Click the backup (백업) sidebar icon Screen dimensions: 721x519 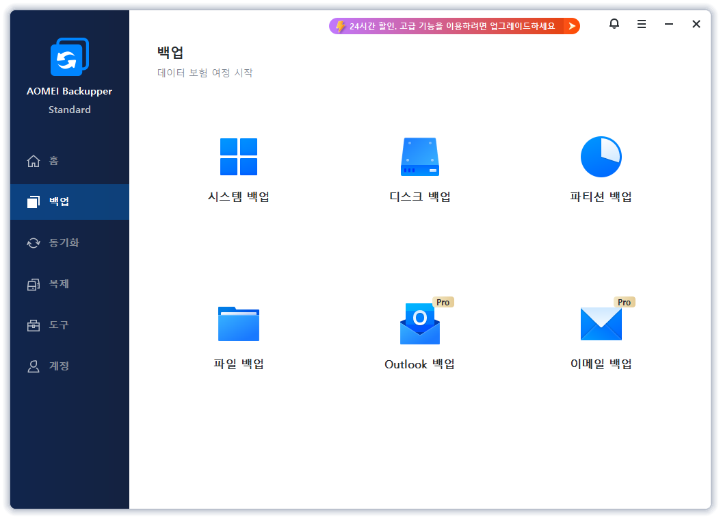click(x=34, y=202)
